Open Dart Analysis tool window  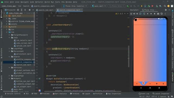60,94
